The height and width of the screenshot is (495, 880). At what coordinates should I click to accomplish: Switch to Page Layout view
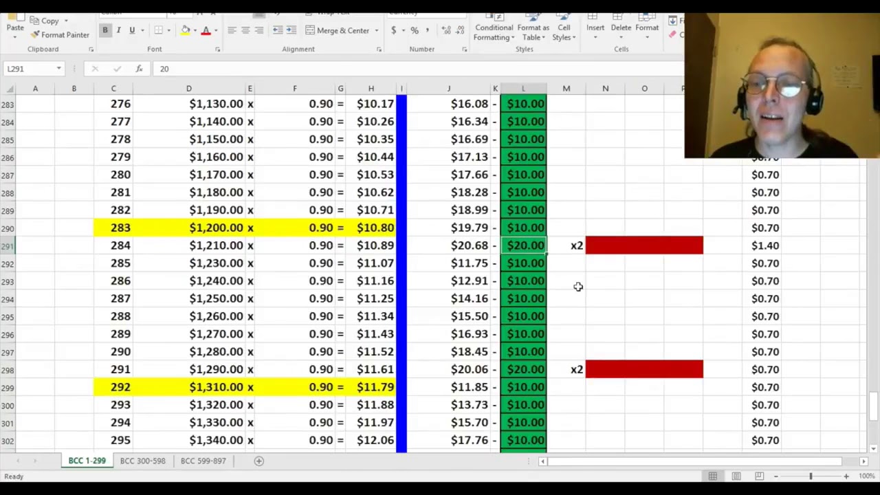pos(736,476)
